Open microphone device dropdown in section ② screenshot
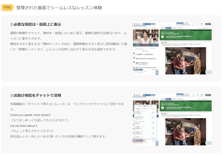The height and width of the screenshot is (155, 223). tap(154, 99)
